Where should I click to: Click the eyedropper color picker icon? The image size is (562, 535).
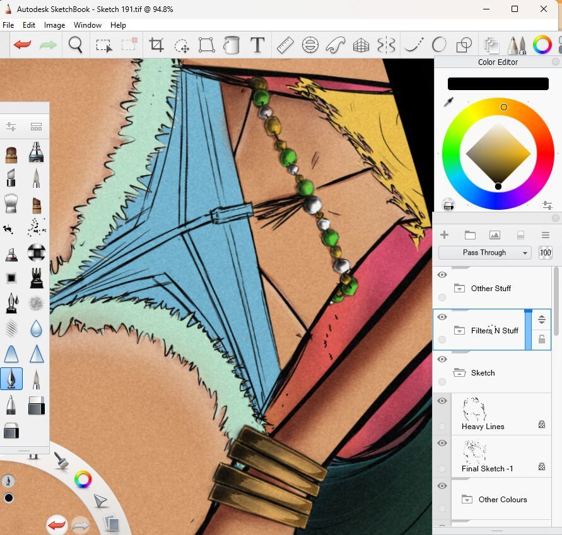pos(449,102)
